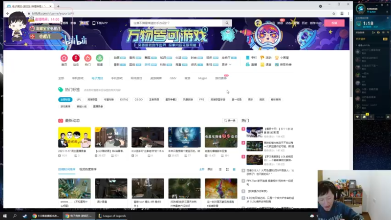The image size is (391, 220).
Task: Click Windows Start button
Action: tap(5, 216)
